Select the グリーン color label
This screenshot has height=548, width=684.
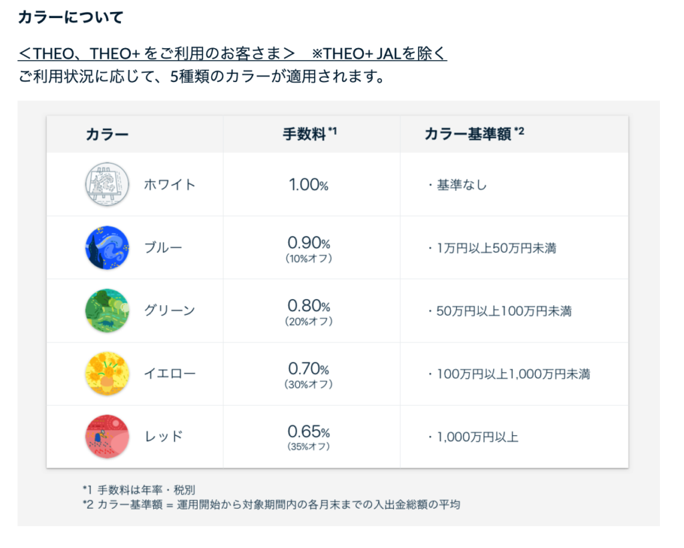(x=170, y=310)
